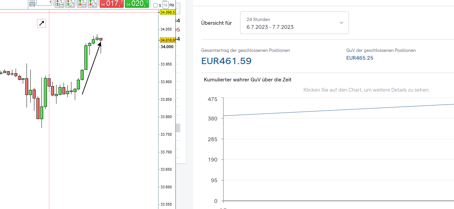Click the yellow 34.098,5 price marker
Image resolution: width=454 pixels, height=209 pixels.
click(x=167, y=12)
